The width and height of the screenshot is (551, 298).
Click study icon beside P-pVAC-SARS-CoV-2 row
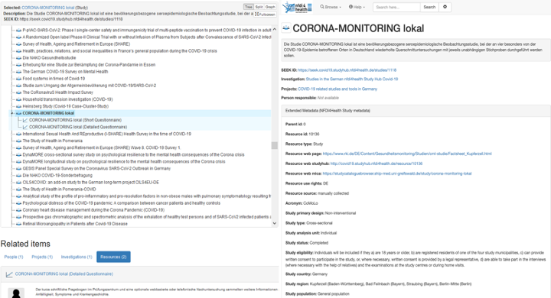point(18,31)
